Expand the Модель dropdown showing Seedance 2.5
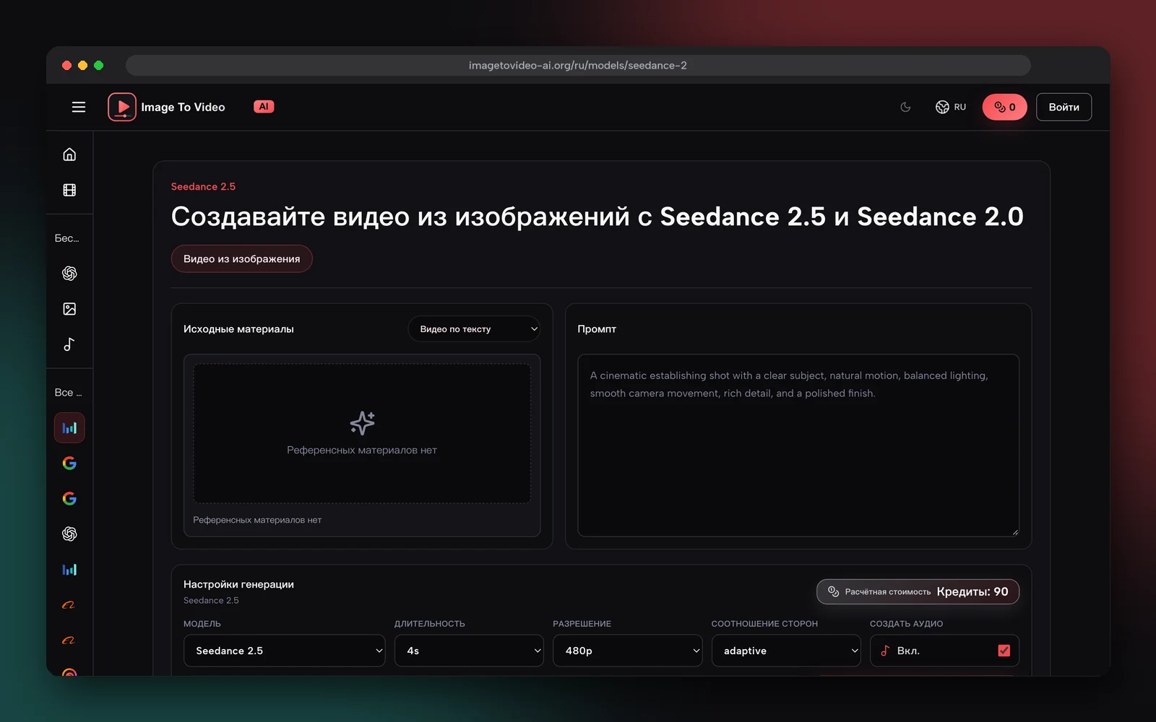This screenshot has height=722, width=1156. point(285,651)
